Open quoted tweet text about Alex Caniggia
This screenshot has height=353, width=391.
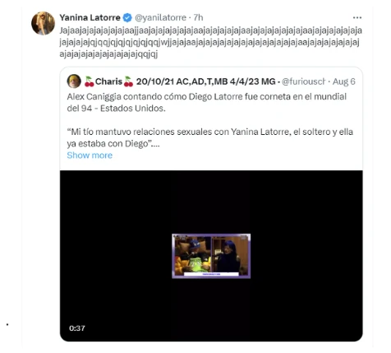[x=207, y=102]
